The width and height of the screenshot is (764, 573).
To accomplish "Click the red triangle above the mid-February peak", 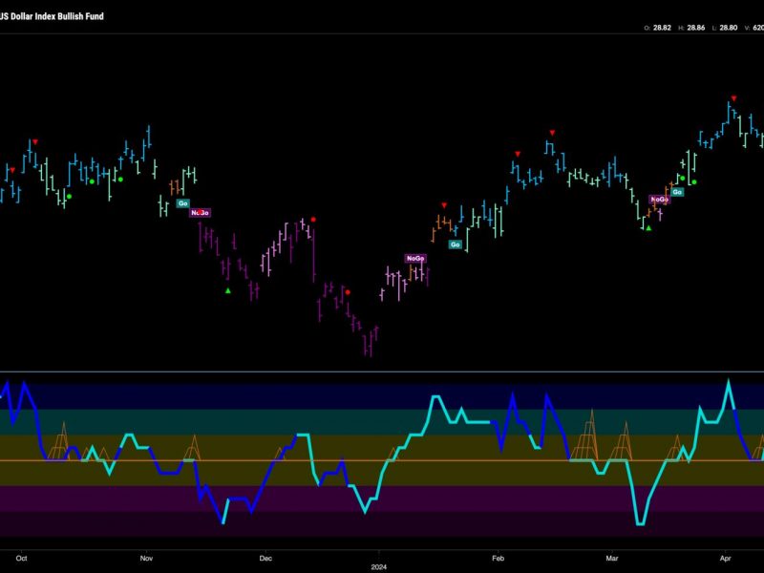I will coord(552,133).
